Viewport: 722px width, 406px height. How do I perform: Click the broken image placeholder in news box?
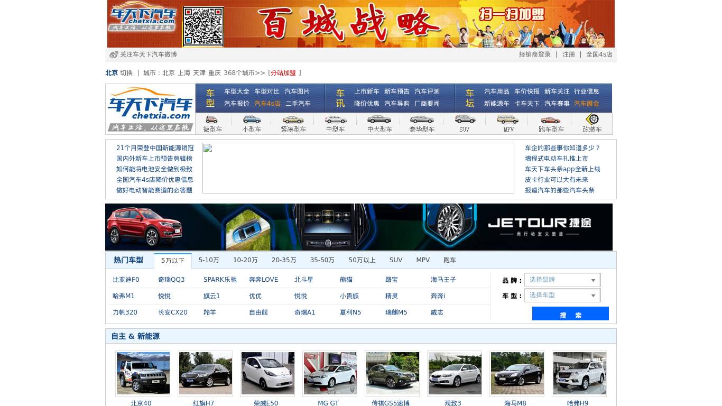(358, 168)
